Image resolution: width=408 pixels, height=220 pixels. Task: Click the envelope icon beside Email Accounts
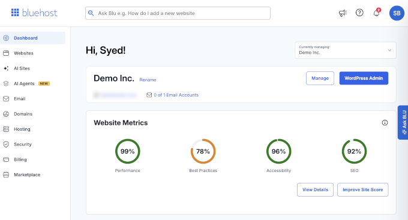(x=149, y=95)
